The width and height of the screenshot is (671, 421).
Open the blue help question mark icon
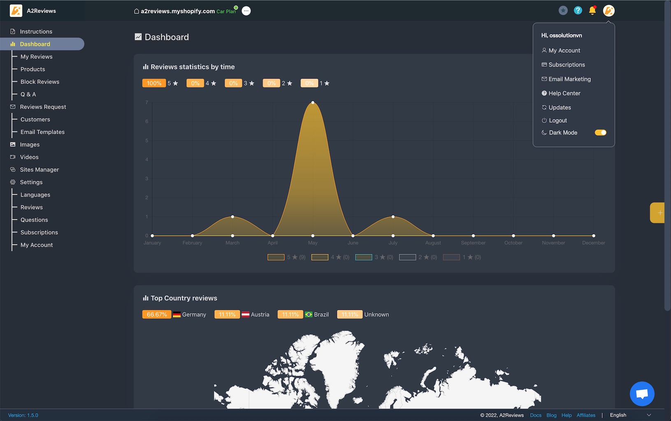(578, 11)
